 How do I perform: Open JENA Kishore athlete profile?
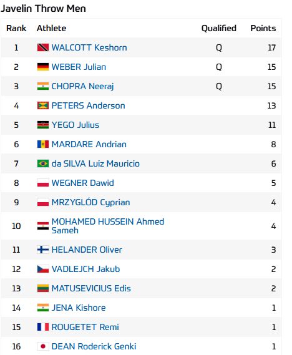point(79,308)
